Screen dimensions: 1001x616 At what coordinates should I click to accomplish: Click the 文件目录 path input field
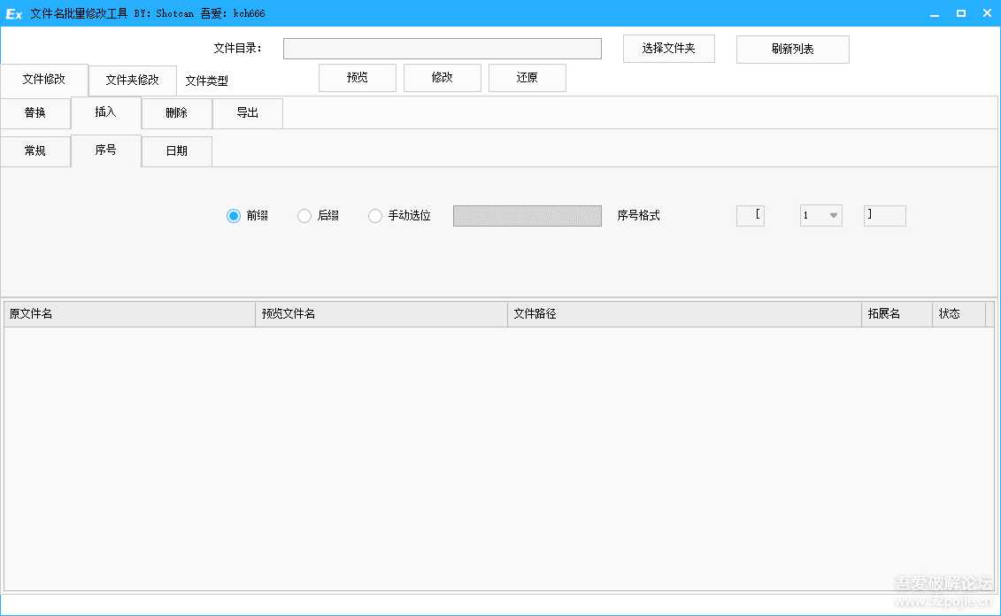441,48
